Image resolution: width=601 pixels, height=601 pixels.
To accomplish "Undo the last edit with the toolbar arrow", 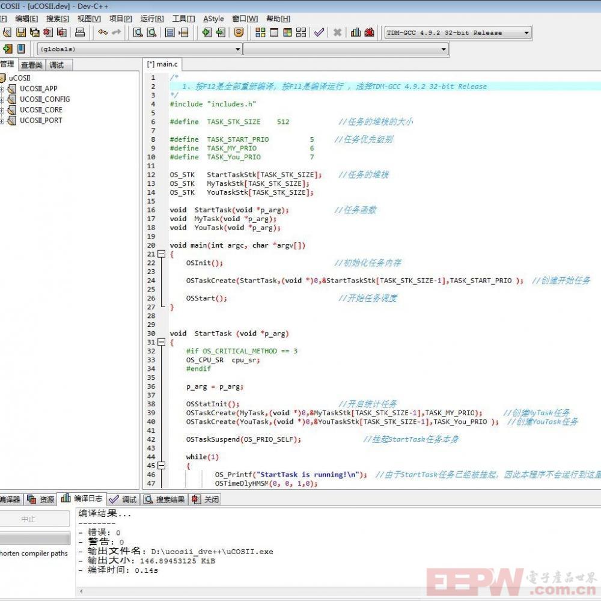I will [x=103, y=32].
